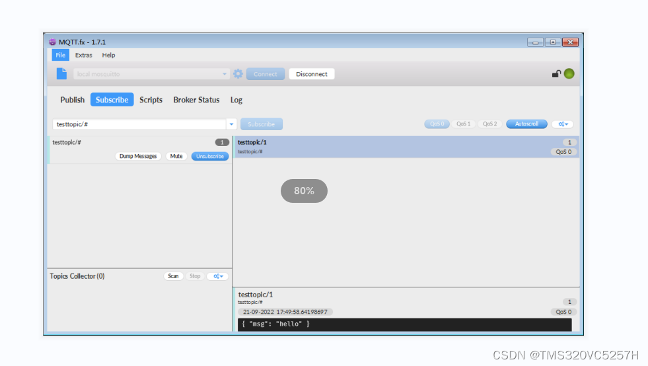Click the Unsubscribe button
The image size is (648, 366).
210,157
